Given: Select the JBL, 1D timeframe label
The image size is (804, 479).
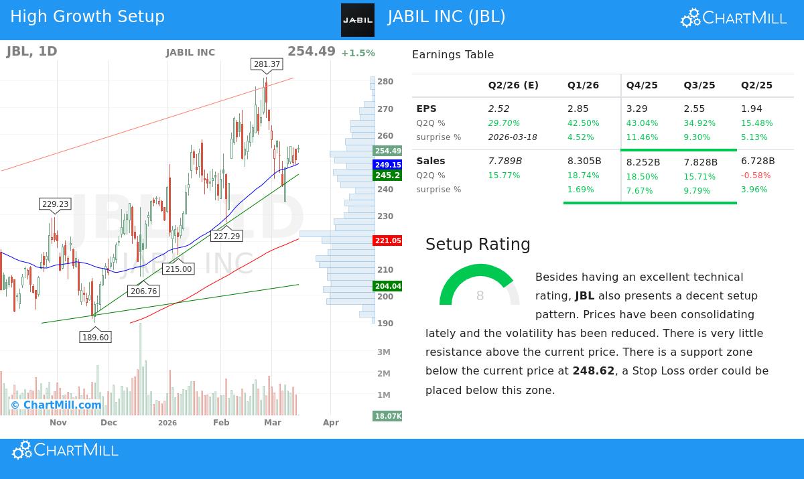Looking at the screenshot, I should pyautogui.click(x=31, y=50).
